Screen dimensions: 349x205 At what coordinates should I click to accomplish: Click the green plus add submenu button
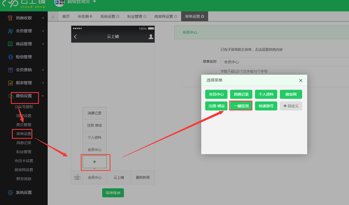pos(95,162)
